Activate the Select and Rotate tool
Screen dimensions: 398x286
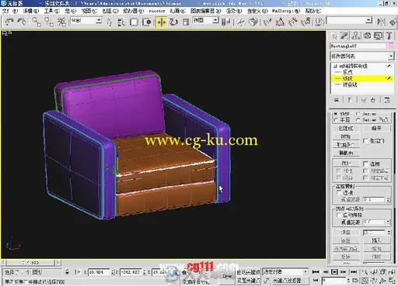tap(173, 22)
